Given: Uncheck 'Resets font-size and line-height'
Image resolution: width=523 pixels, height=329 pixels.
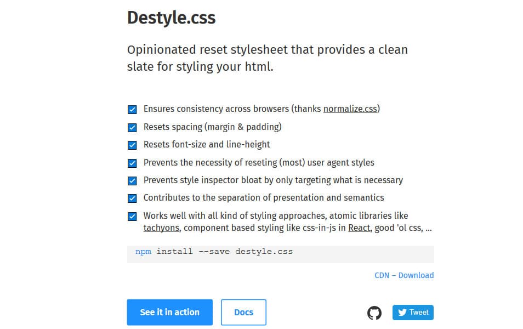Looking at the screenshot, I should coord(132,145).
